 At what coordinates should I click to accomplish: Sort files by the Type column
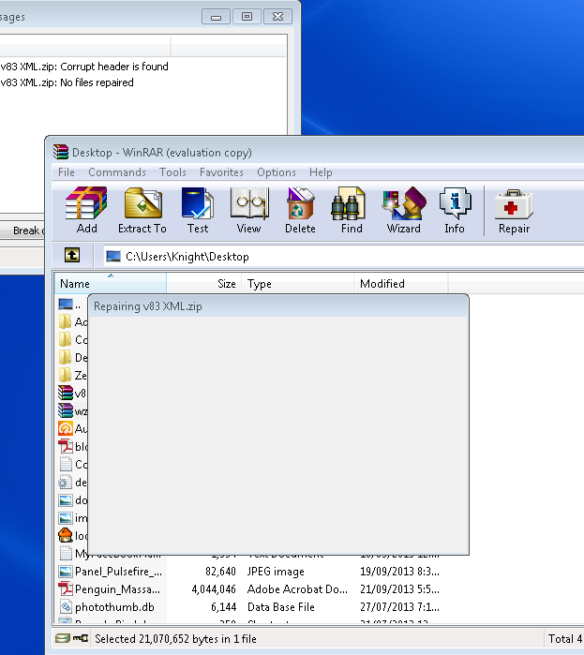click(x=297, y=284)
